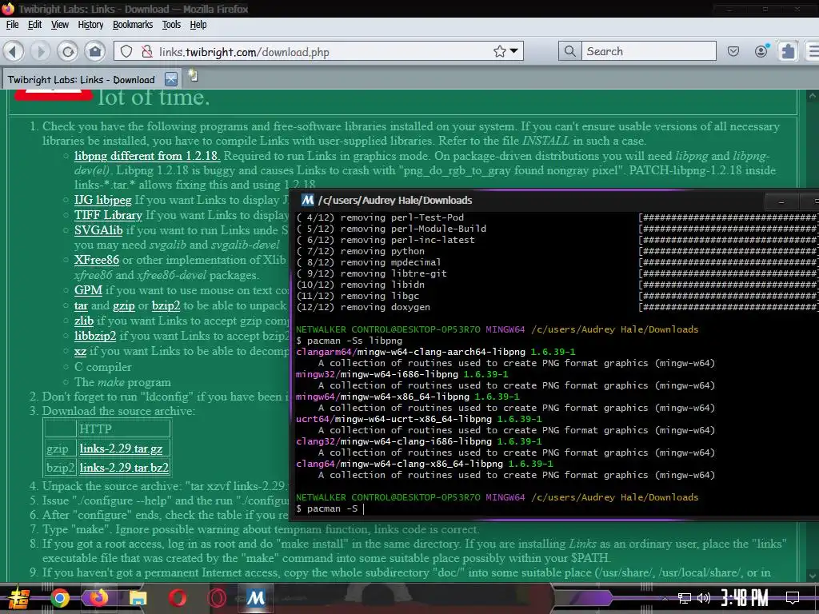Open the Pocket save icon
819x614 pixels.
[733, 51]
